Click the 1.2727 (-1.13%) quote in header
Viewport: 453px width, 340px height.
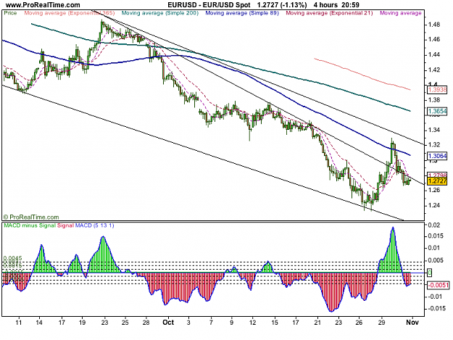pos(282,5)
